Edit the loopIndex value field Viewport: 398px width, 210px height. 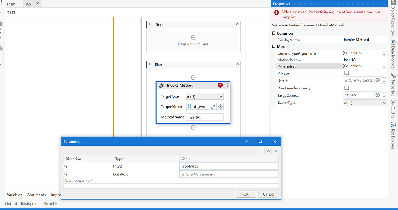click(229, 167)
